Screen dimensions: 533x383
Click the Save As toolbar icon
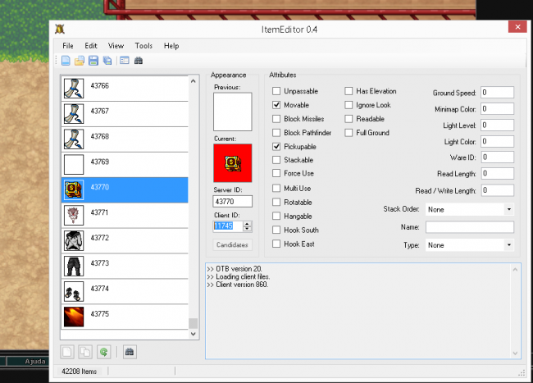click(107, 61)
